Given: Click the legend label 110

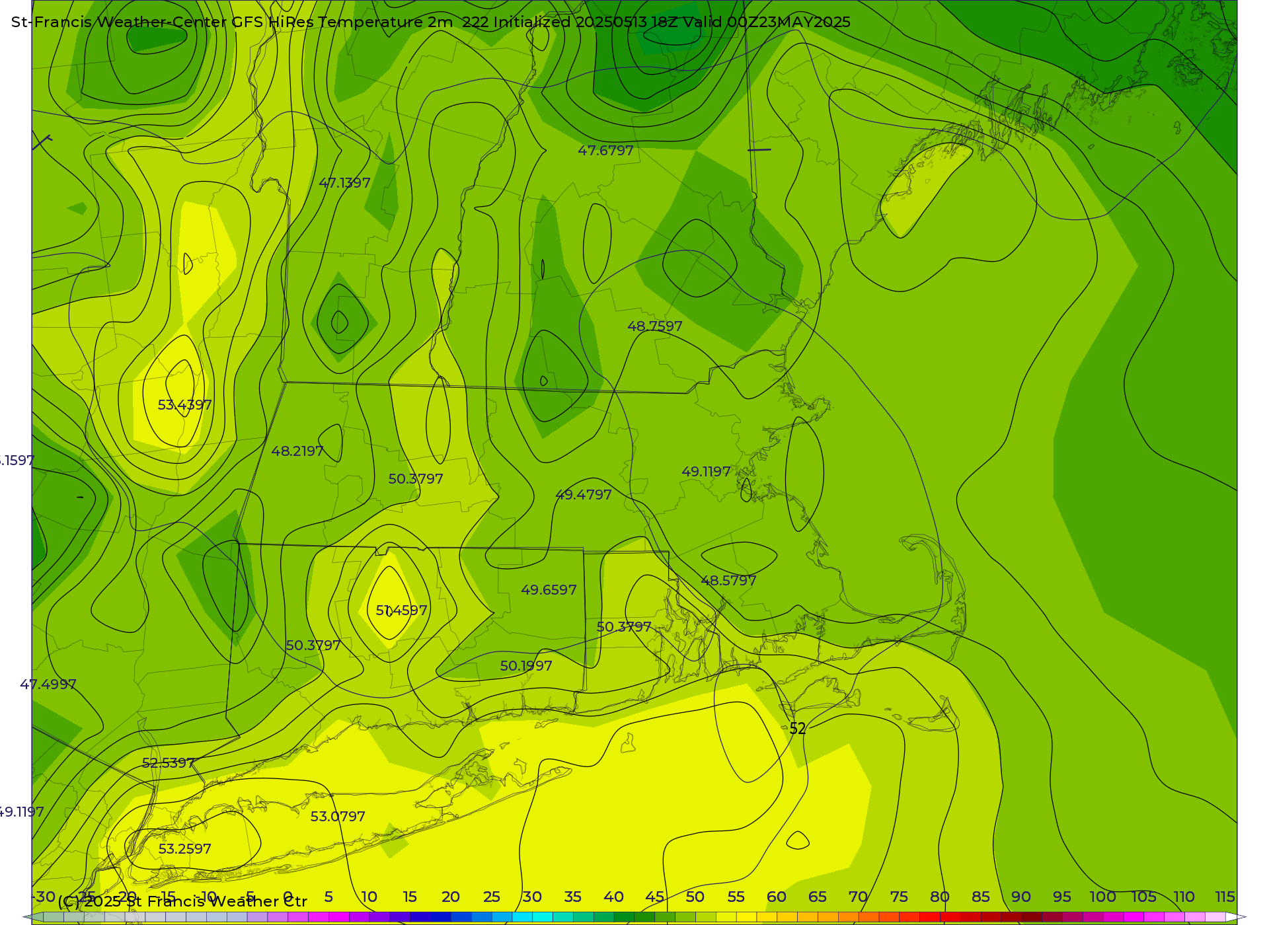Looking at the screenshot, I should point(1184,897).
